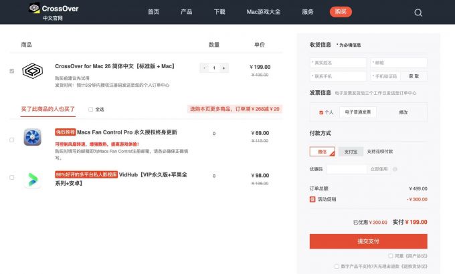Click the 提交支付 submit button

pyautogui.click(x=369, y=241)
